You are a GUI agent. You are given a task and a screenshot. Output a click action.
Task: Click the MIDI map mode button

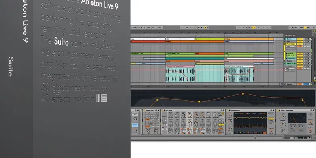[301, 28]
